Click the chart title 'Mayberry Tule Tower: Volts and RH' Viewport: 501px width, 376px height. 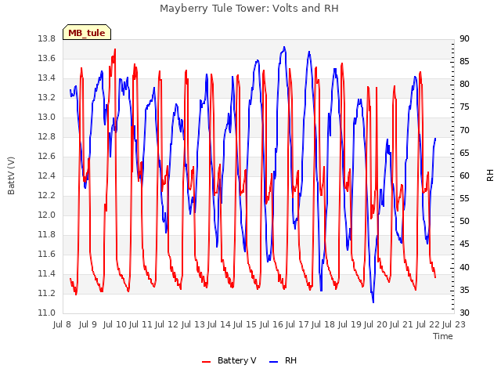[249, 9]
